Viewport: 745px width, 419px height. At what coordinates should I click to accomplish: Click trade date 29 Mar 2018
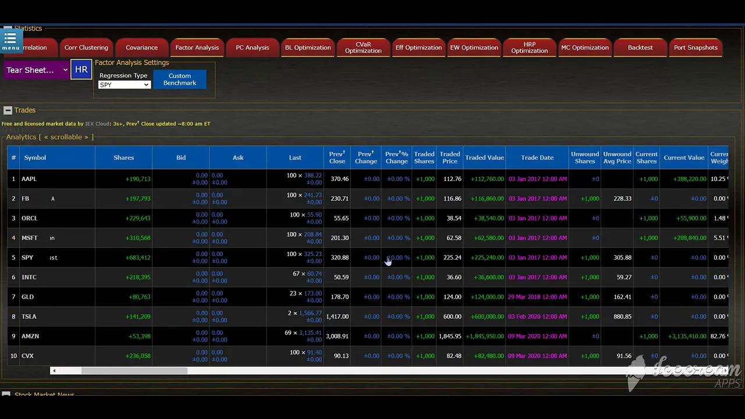click(537, 297)
